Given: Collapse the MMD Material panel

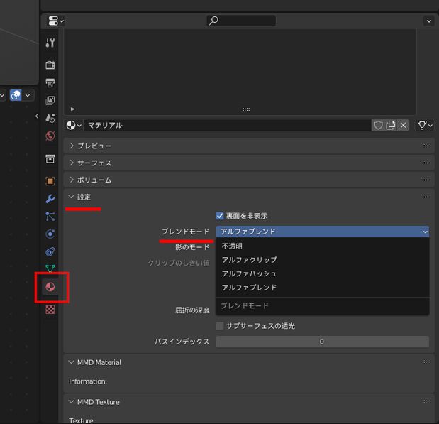Looking at the screenshot, I should [94, 362].
